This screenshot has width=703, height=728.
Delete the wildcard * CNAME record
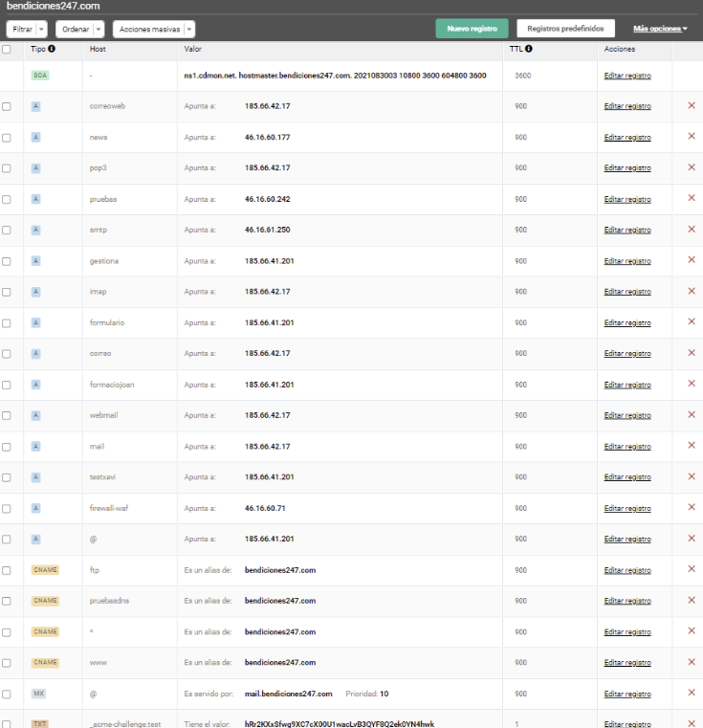click(x=692, y=631)
